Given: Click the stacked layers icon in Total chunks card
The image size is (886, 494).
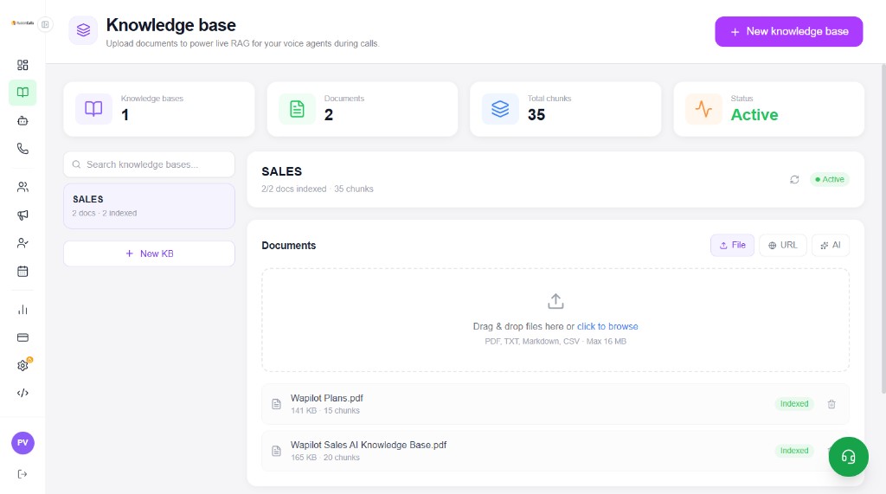Looking at the screenshot, I should [500, 108].
